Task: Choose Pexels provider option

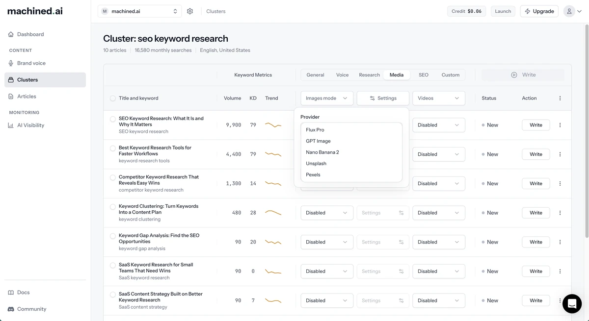Action: pos(351,175)
